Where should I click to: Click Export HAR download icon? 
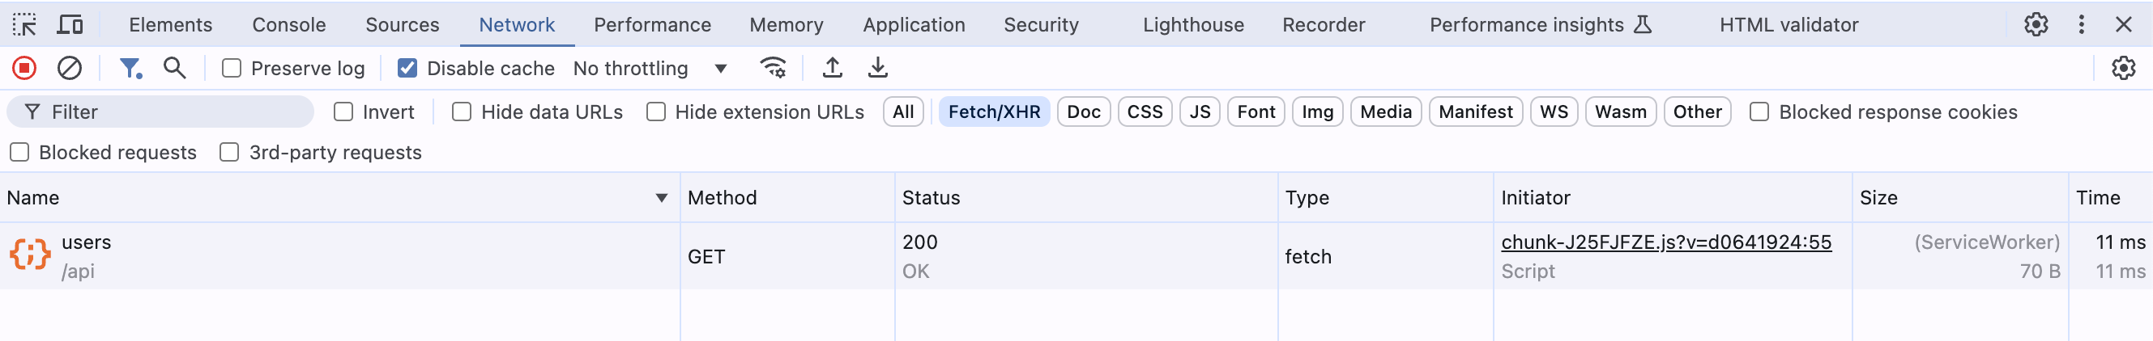click(876, 69)
